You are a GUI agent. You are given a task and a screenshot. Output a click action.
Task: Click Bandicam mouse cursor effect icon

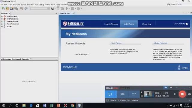(x=142, y=92)
